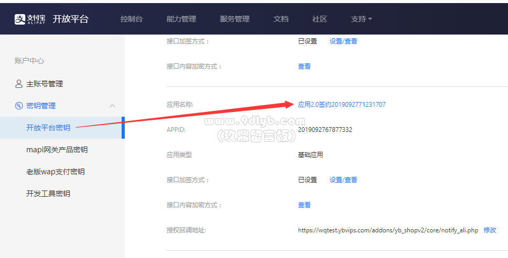508x258 pixels.
Task: Click the 开放平台 title text
Action: coord(71,19)
